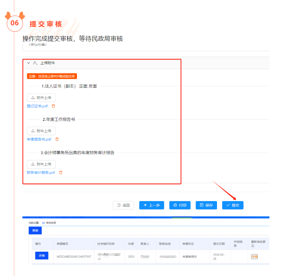This screenshot has height=276, width=282.
Task: Click orange 详情 under 最新审批意见
Action: click(x=255, y=257)
